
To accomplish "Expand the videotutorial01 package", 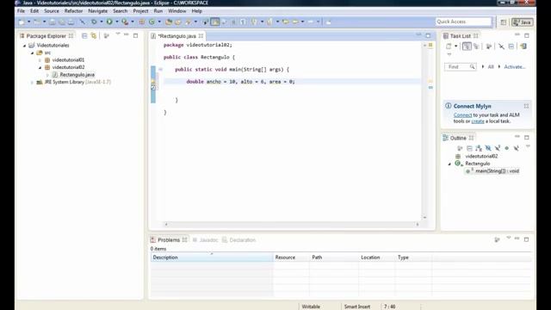I will coord(40,60).
